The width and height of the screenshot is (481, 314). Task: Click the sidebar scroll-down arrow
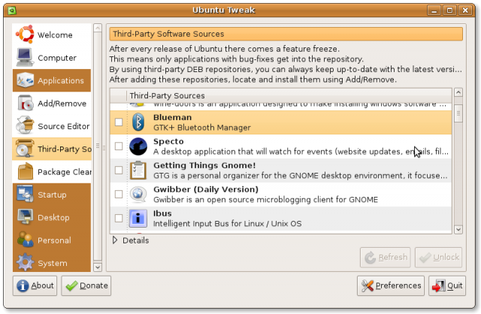(x=98, y=267)
